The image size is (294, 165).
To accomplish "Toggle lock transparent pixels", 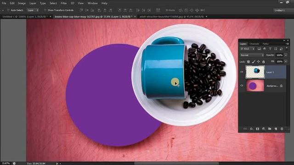I will [x=249, y=61].
